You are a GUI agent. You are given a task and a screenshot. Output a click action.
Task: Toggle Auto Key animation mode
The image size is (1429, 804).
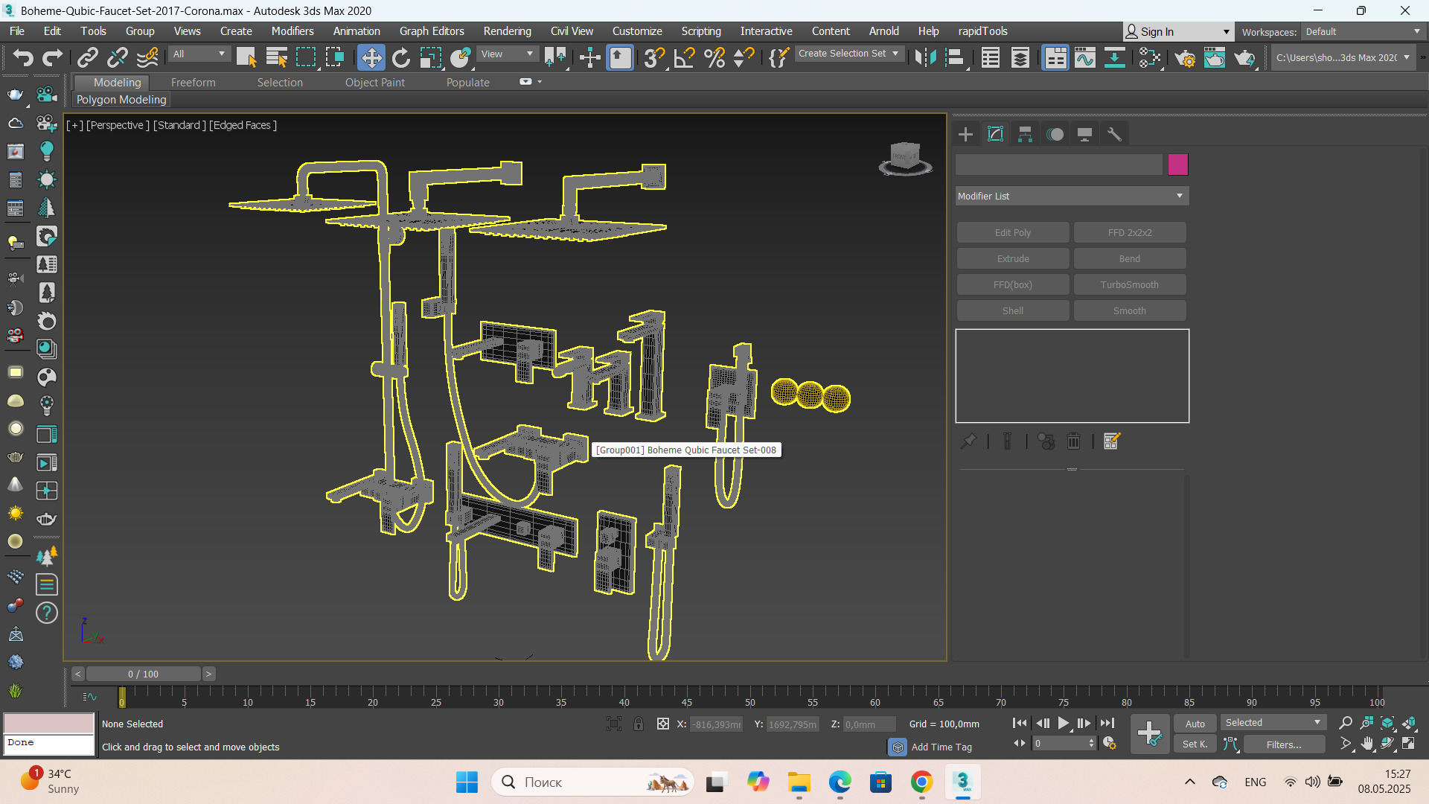coord(1195,724)
